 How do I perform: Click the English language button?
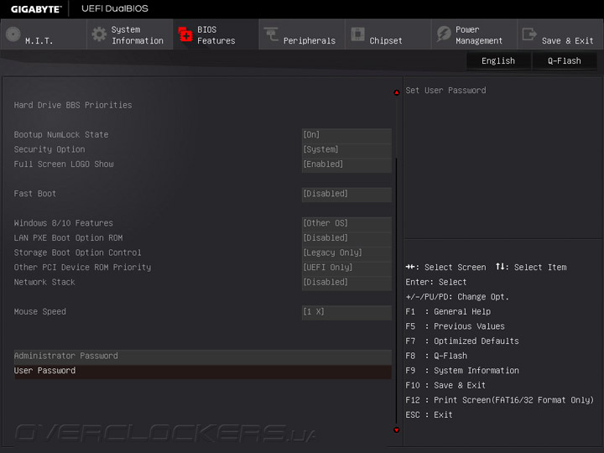(498, 61)
